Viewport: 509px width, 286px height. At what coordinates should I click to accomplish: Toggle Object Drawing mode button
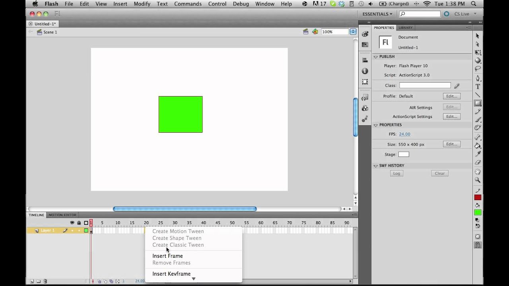coord(478,237)
